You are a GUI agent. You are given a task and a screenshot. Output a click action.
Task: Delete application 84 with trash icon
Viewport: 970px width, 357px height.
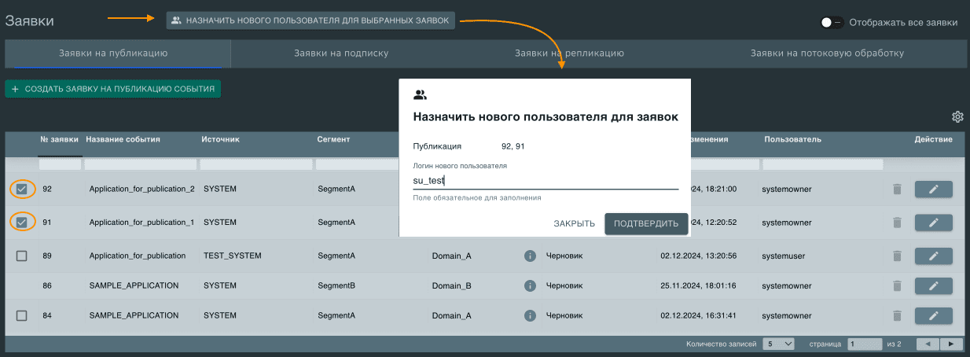pos(897,315)
